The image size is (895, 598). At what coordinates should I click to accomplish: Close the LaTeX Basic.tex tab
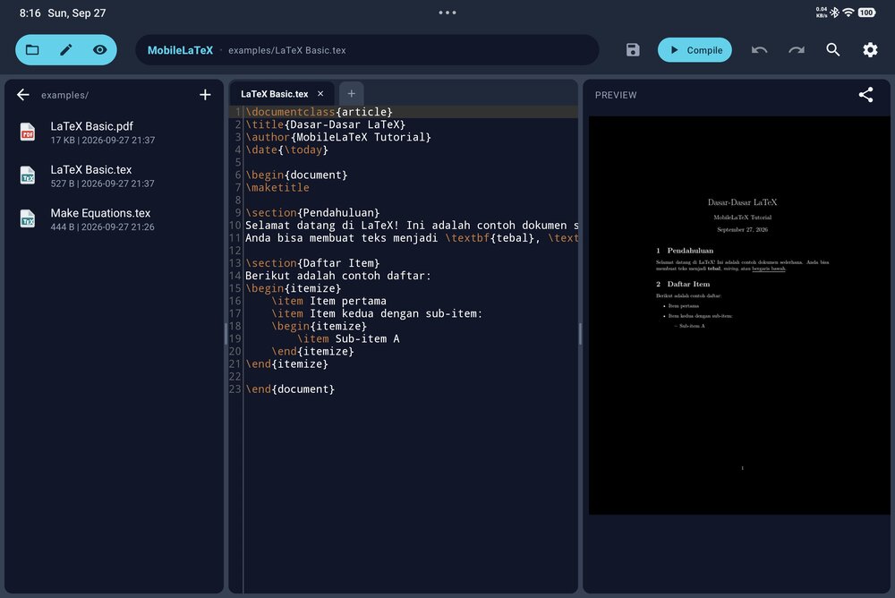320,94
